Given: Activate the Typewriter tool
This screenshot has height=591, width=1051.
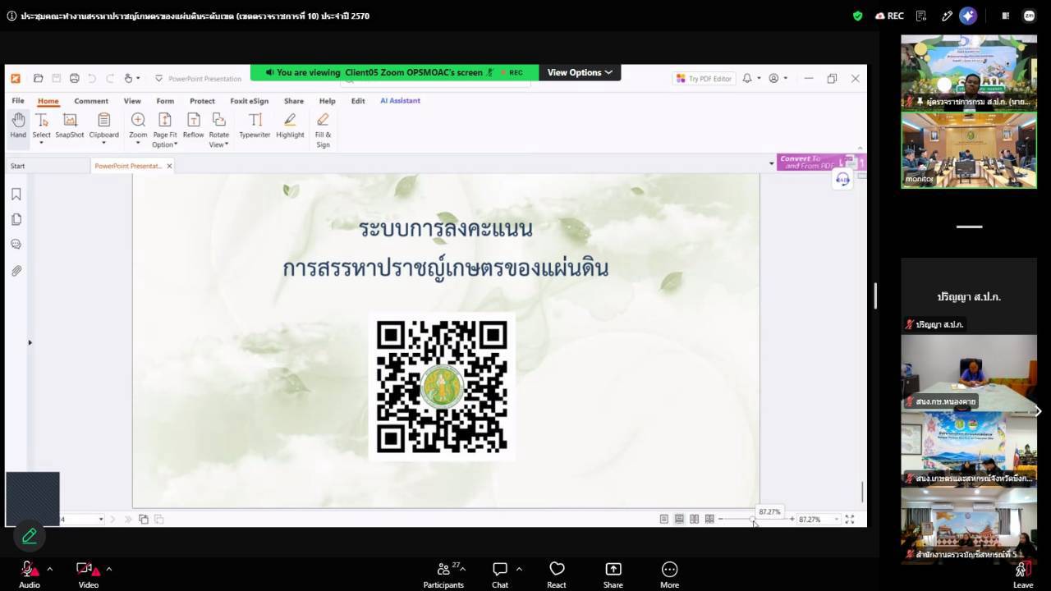Looking at the screenshot, I should (255, 125).
